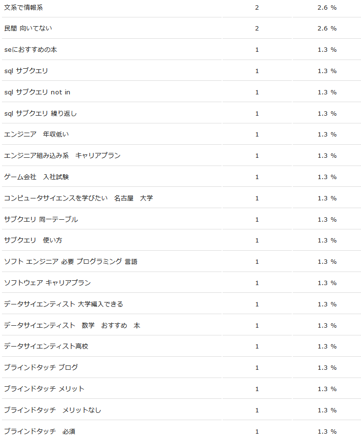The image size is (361, 439).
Task: Click 'データサイエンティスト 数学 おすすめ 本' row
Action: click(72, 326)
